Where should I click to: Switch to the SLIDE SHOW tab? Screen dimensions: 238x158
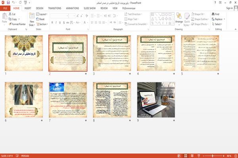pos(90,8)
